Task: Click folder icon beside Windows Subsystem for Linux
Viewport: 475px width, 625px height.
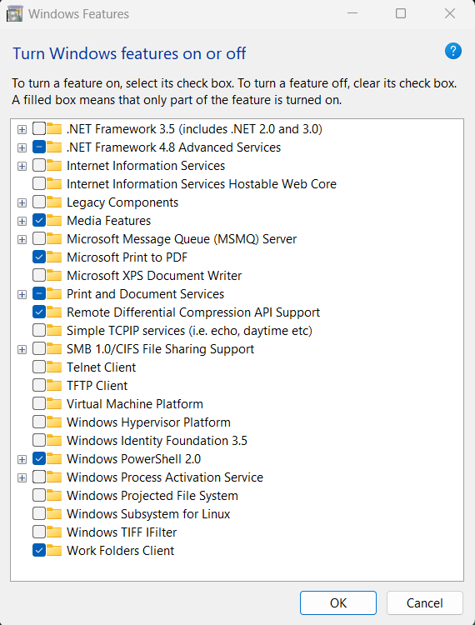Action: click(x=54, y=514)
